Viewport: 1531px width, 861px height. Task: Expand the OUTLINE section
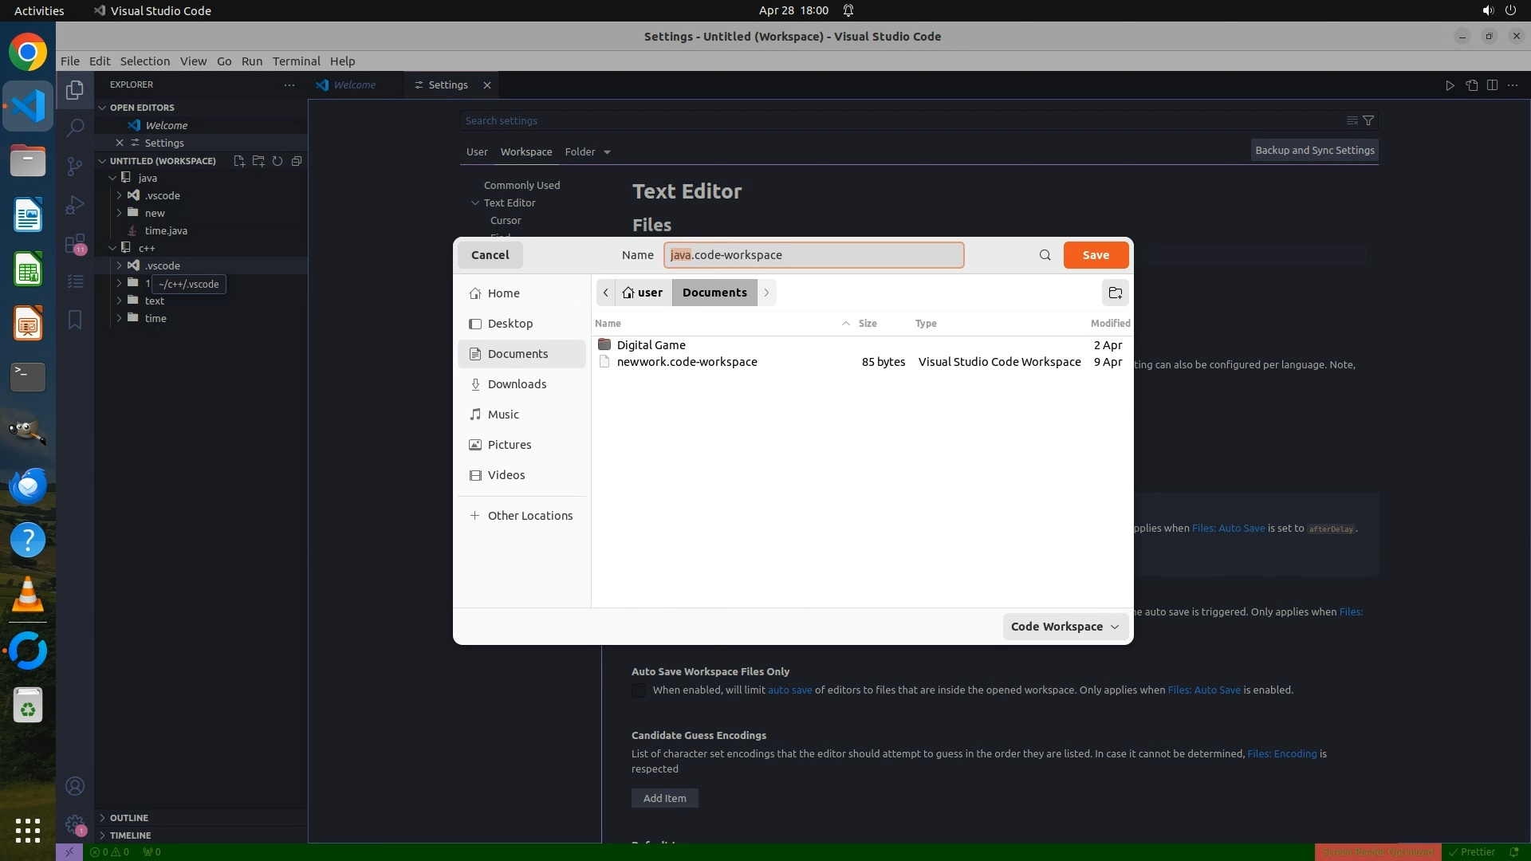pyautogui.click(x=128, y=818)
